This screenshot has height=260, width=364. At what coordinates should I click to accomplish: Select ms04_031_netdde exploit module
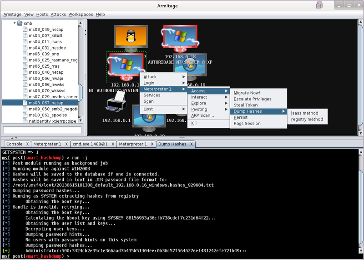pos(47,48)
